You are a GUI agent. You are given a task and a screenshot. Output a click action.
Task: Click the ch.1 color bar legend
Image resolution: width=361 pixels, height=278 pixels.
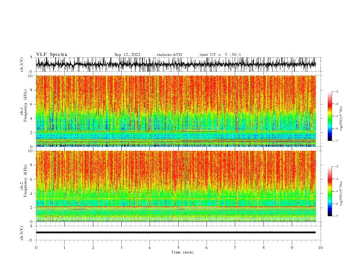pyautogui.click(x=330, y=116)
